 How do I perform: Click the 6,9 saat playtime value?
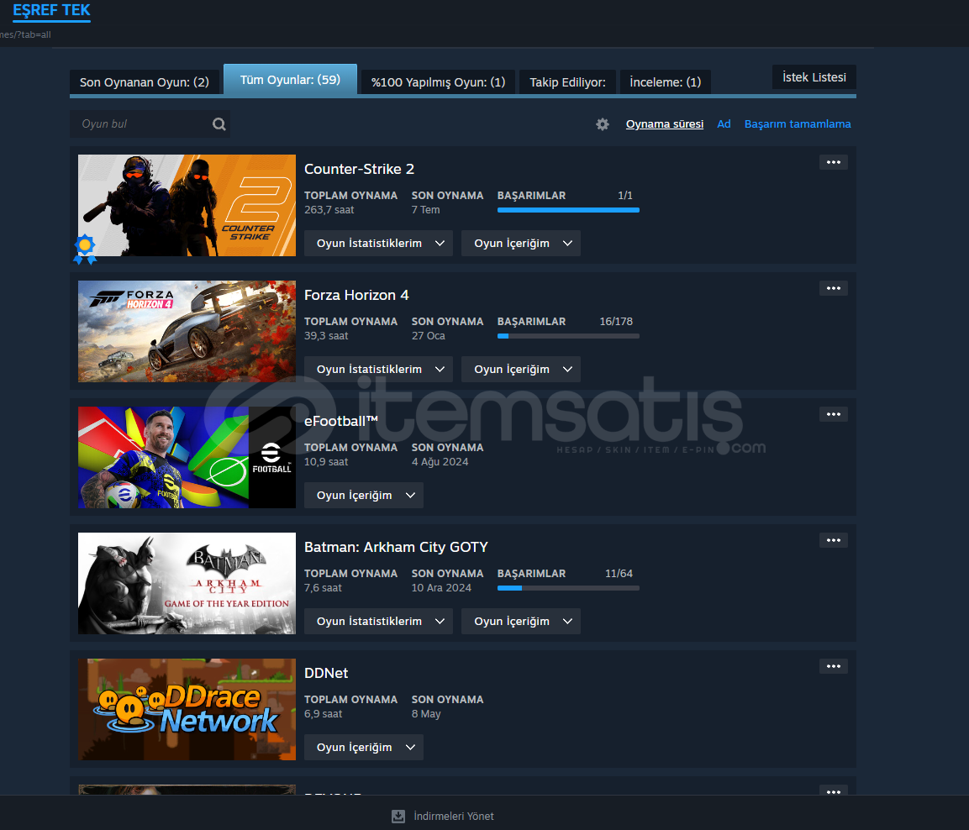(x=324, y=714)
